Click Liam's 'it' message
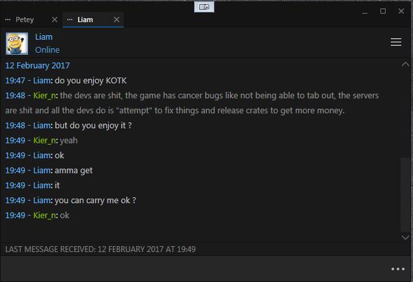 (57, 186)
